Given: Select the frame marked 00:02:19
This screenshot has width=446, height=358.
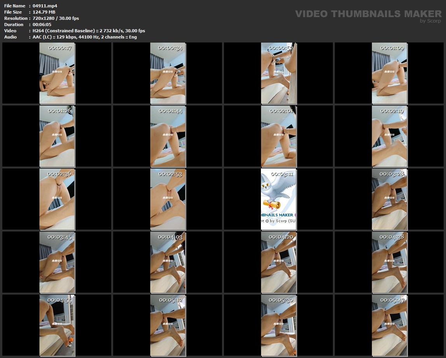Looking at the screenshot, I should 389,136.
